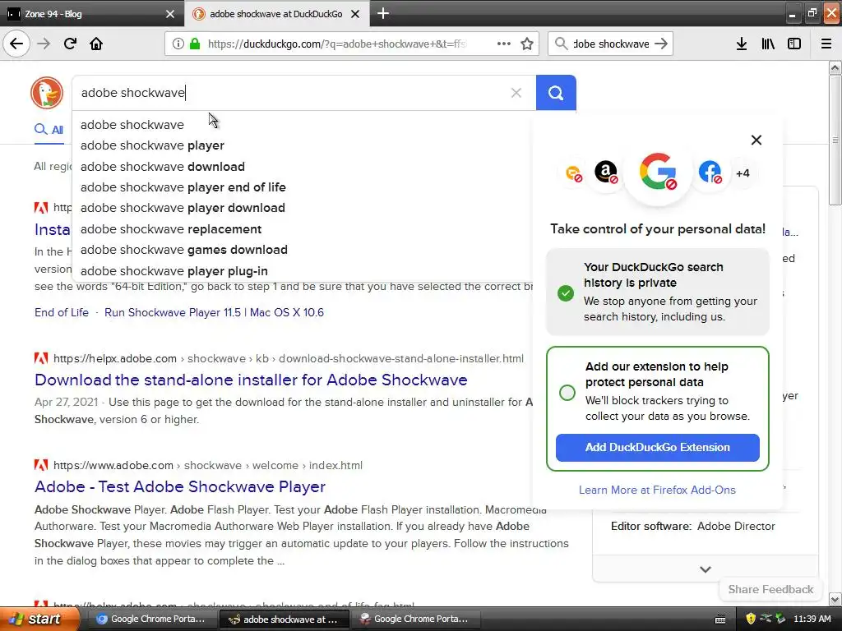842x631 pixels.
Task: Click the scrollbar up arrow
Action: (835, 67)
